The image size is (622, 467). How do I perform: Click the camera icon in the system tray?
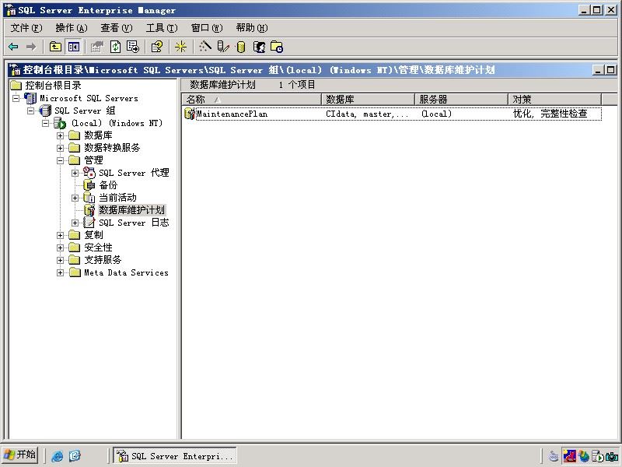click(612, 456)
